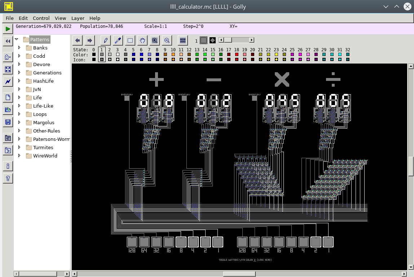Choose the zoom out magnifier tool

pyautogui.click(x=167, y=40)
